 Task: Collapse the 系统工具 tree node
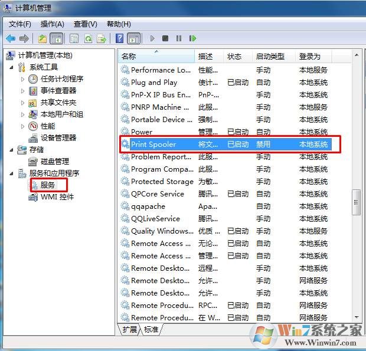point(11,67)
